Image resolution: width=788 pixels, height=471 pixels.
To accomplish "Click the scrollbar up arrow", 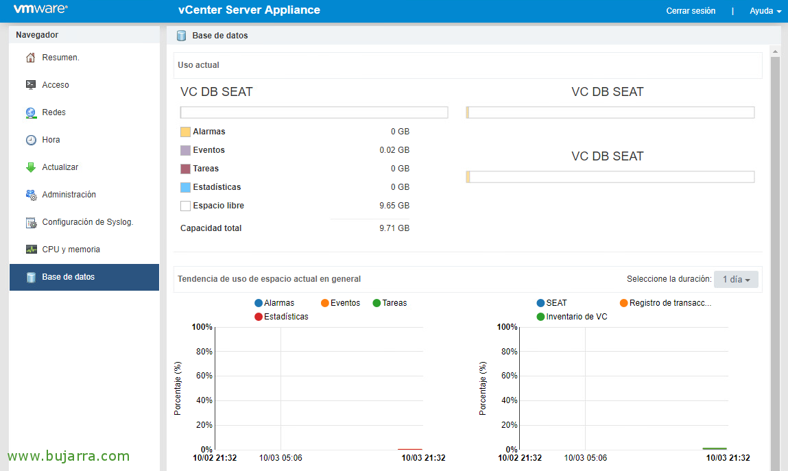I will coord(775,51).
